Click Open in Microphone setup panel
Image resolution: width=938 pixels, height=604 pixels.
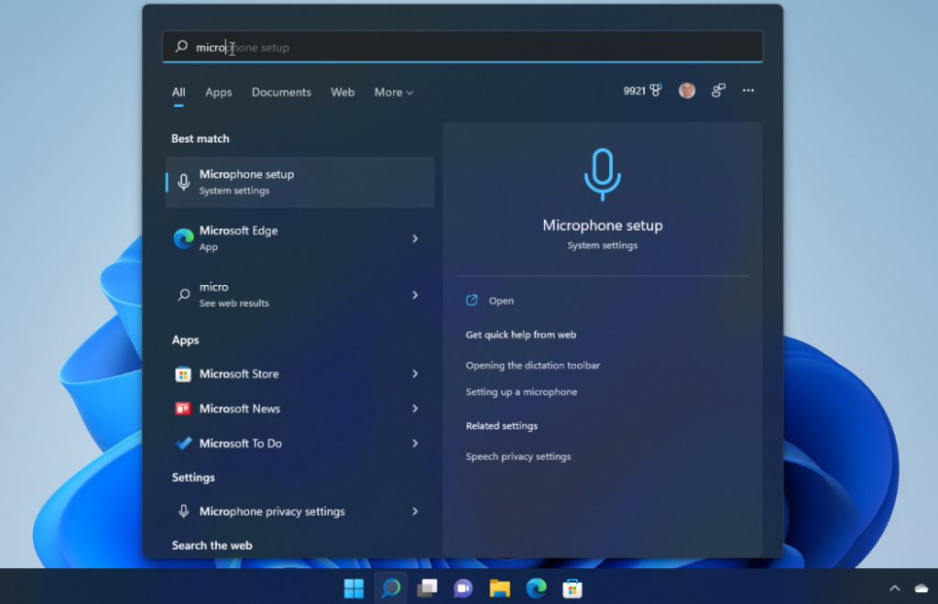[501, 301]
